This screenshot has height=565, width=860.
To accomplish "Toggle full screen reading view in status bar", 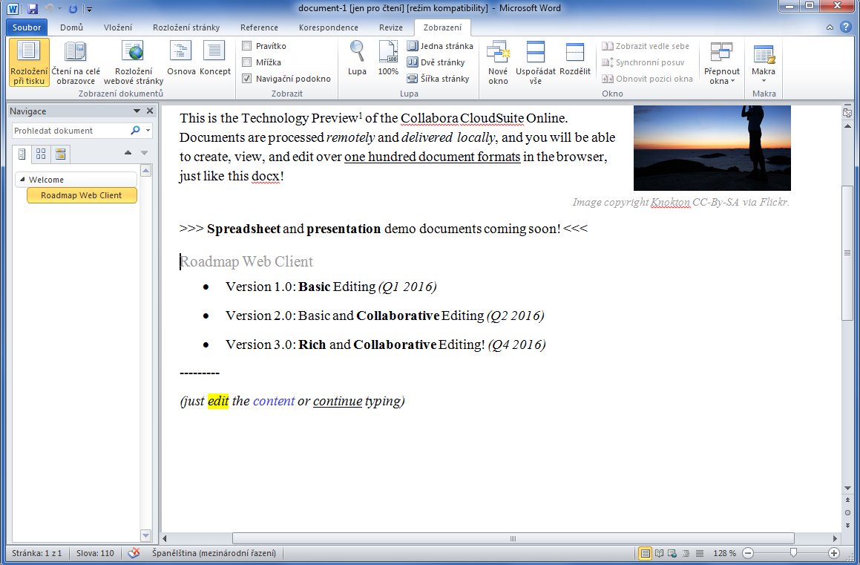I will pyautogui.click(x=659, y=553).
